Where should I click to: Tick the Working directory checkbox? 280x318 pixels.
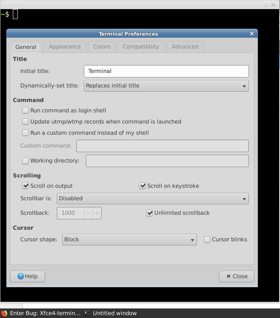[25, 160]
